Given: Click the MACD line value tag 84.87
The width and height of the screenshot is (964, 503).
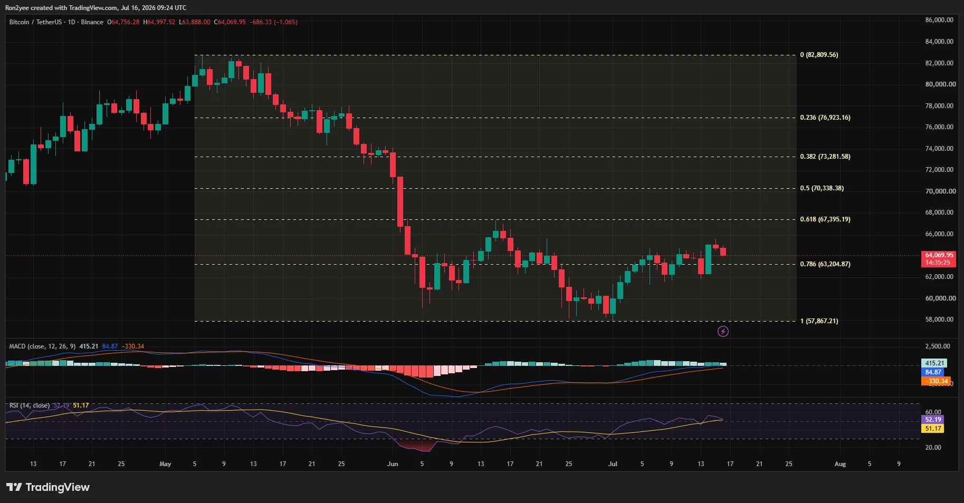Looking at the screenshot, I should coord(933,372).
